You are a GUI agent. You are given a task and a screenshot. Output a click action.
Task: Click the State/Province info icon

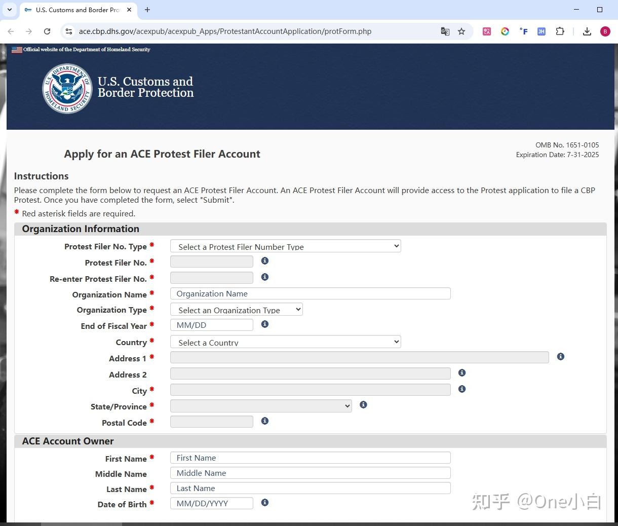coord(363,405)
